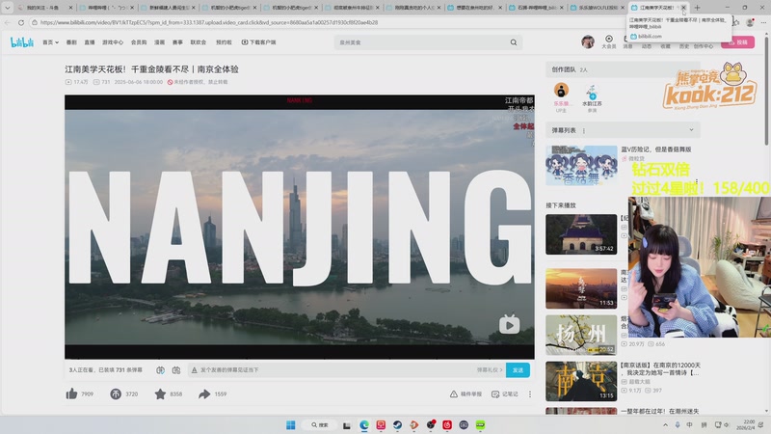The width and height of the screenshot is (771, 434).
Task: Focus the site search box
Action: pyautogui.click(x=423, y=42)
